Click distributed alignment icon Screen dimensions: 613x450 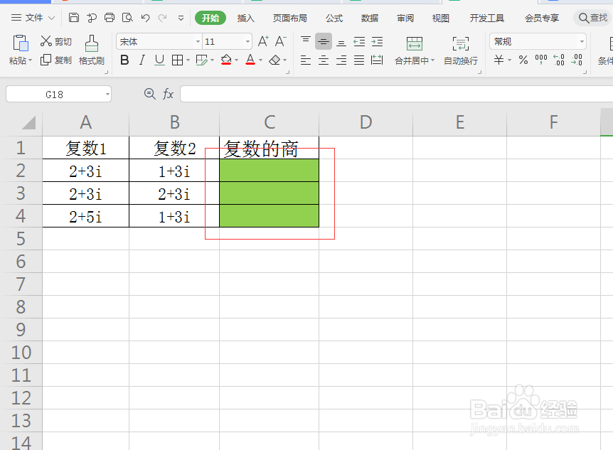[378, 60]
